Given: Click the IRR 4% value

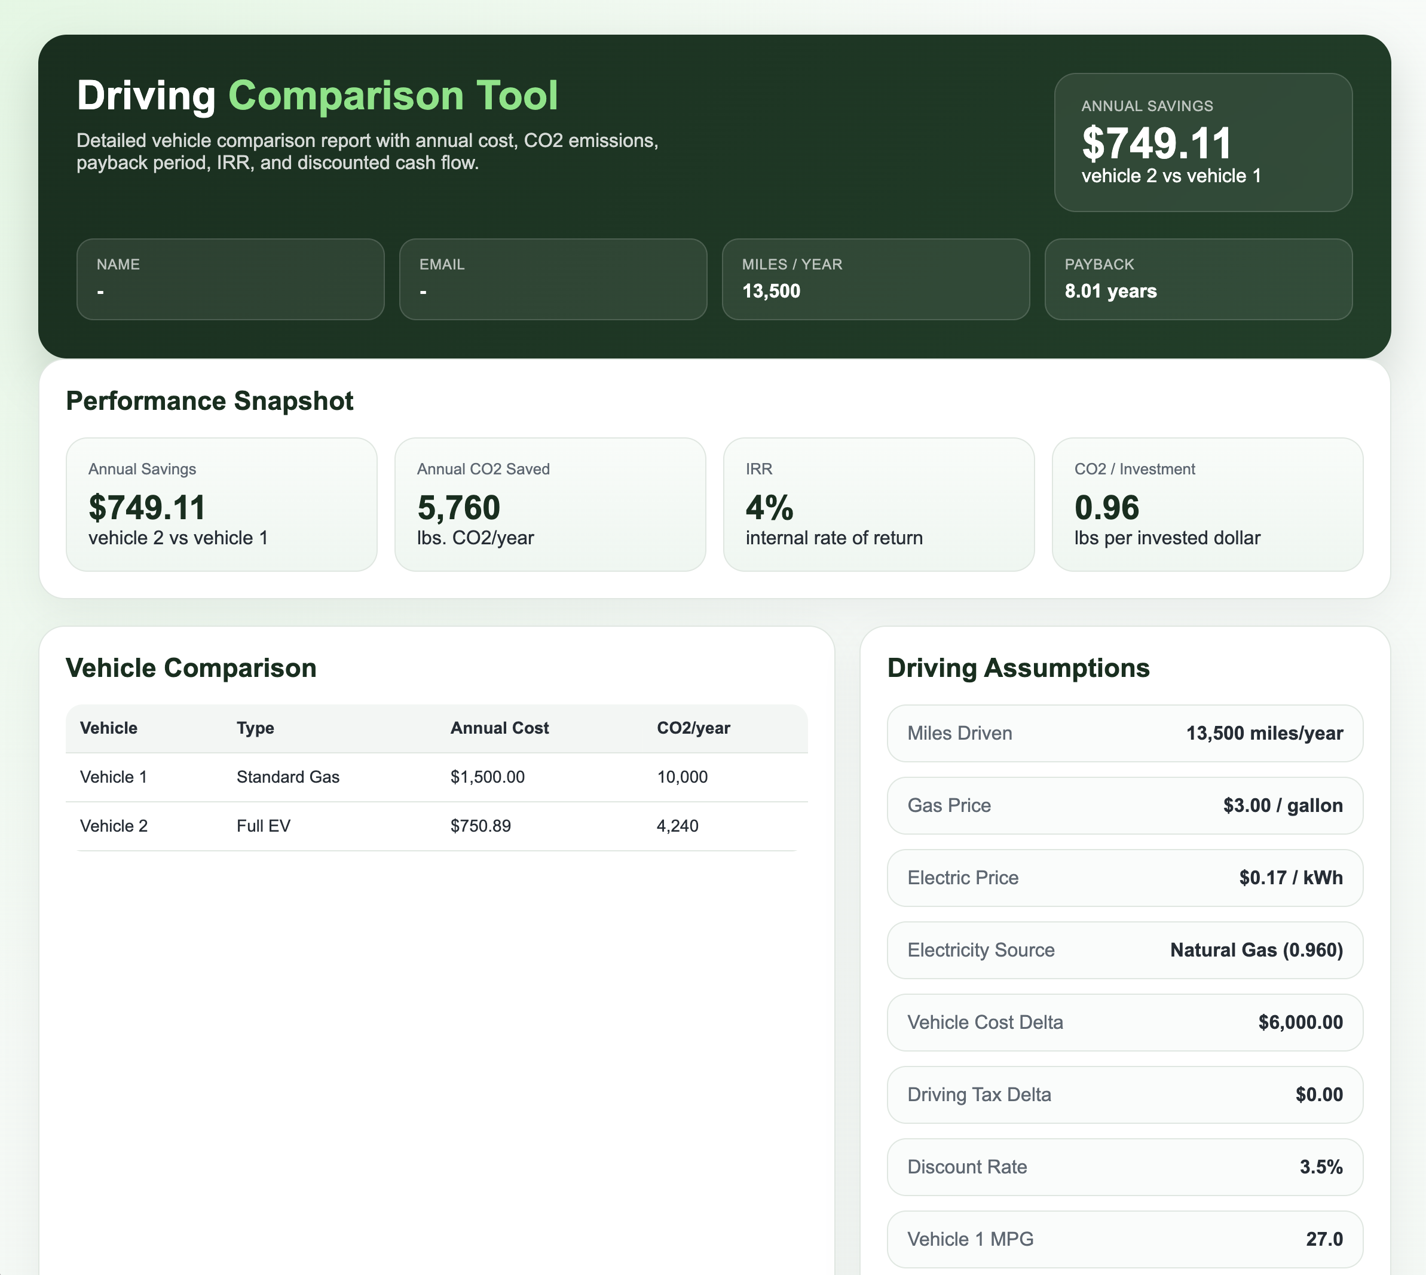Looking at the screenshot, I should pos(769,507).
